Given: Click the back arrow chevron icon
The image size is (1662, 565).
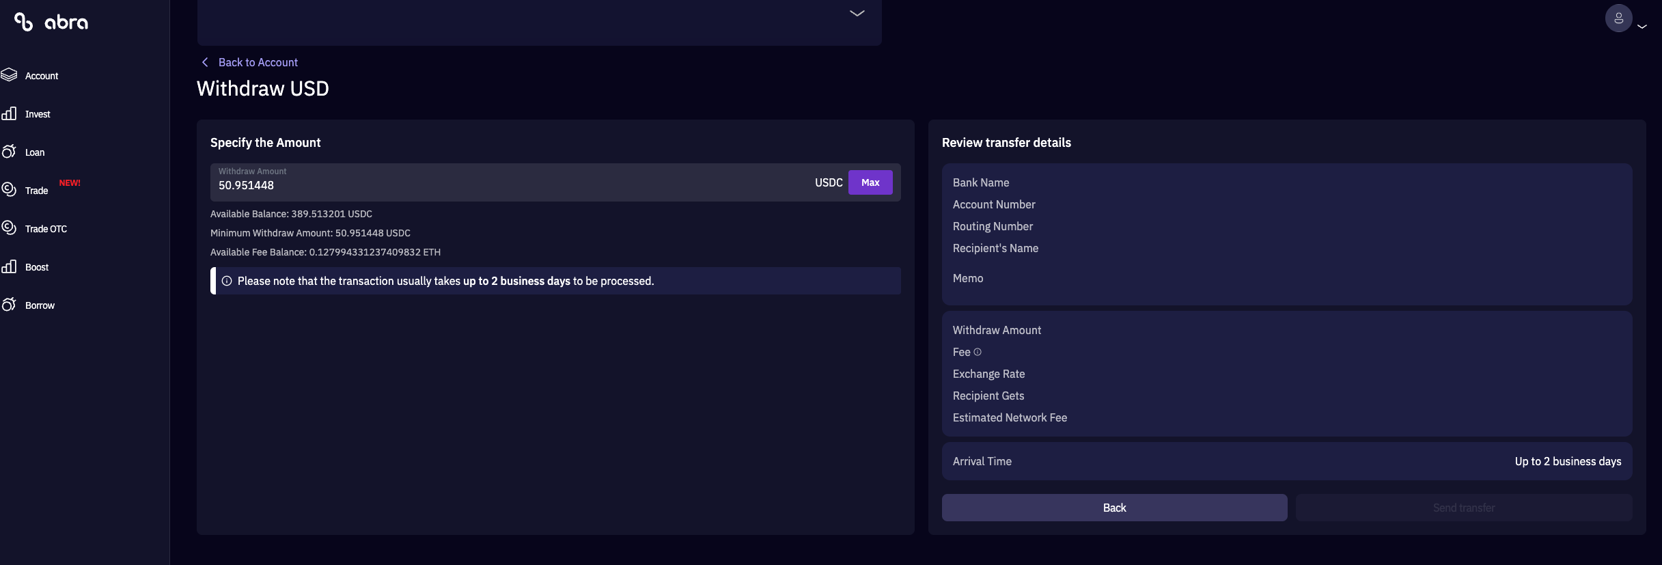Looking at the screenshot, I should (205, 62).
